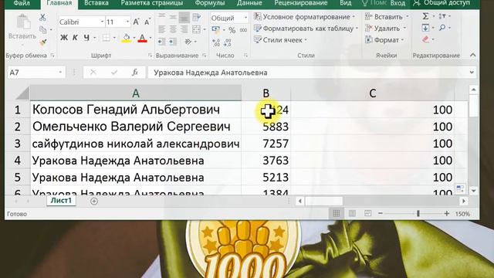Click the merge and center icon

[196, 29]
